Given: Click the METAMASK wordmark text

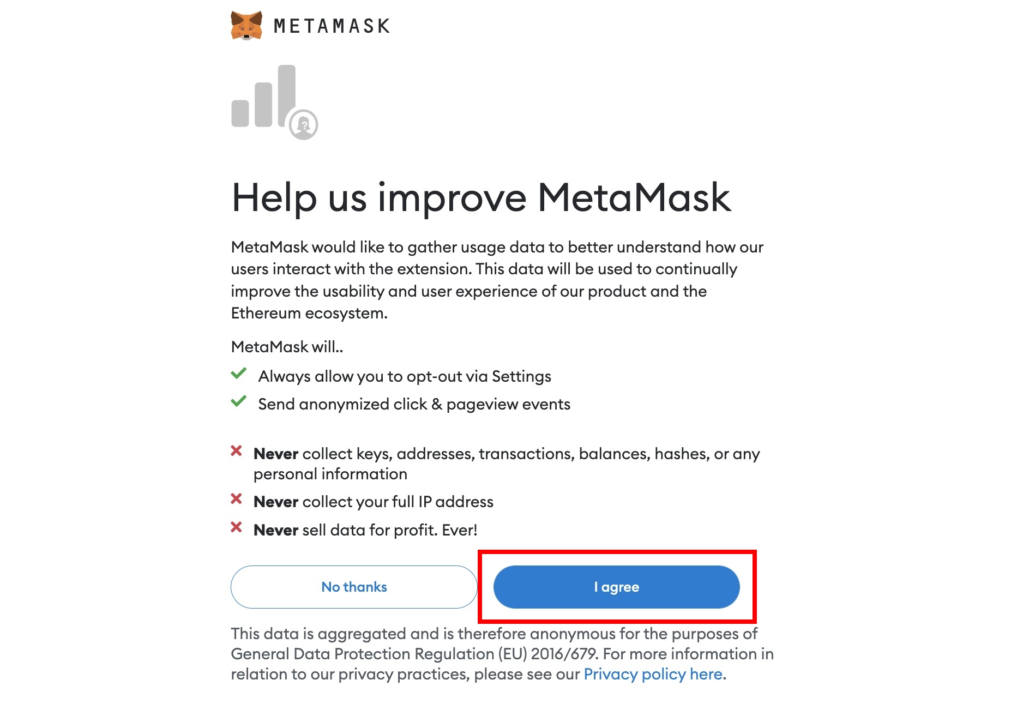Looking at the screenshot, I should [x=332, y=26].
